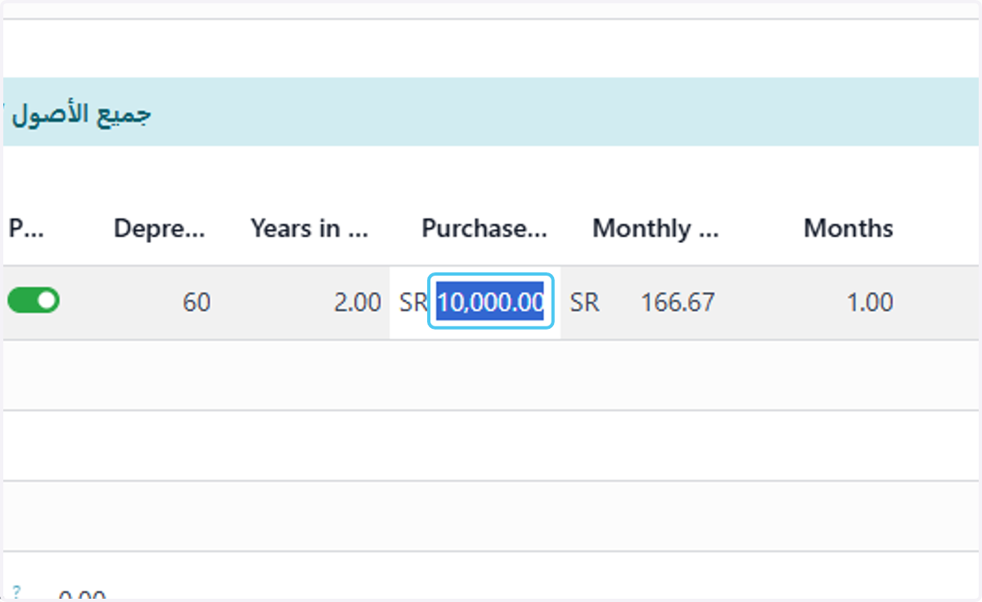This screenshot has width=982, height=602.
Task: Click the P... column header
Action: click(x=26, y=228)
